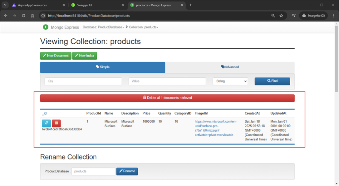
Task: Open Chrome three-dot menu
Action: (333, 16)
